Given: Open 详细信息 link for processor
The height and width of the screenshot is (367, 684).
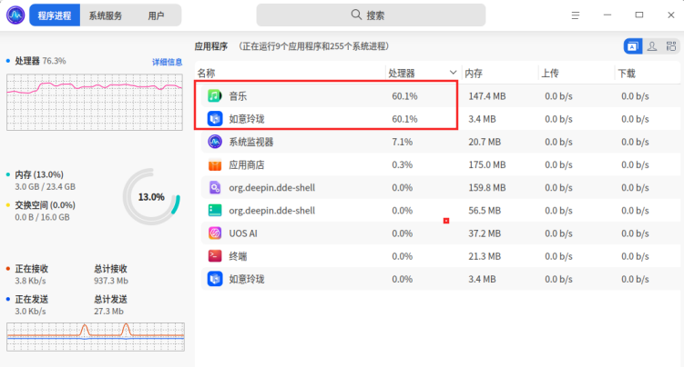Looking at the screenshot, I should click(167, 62).
